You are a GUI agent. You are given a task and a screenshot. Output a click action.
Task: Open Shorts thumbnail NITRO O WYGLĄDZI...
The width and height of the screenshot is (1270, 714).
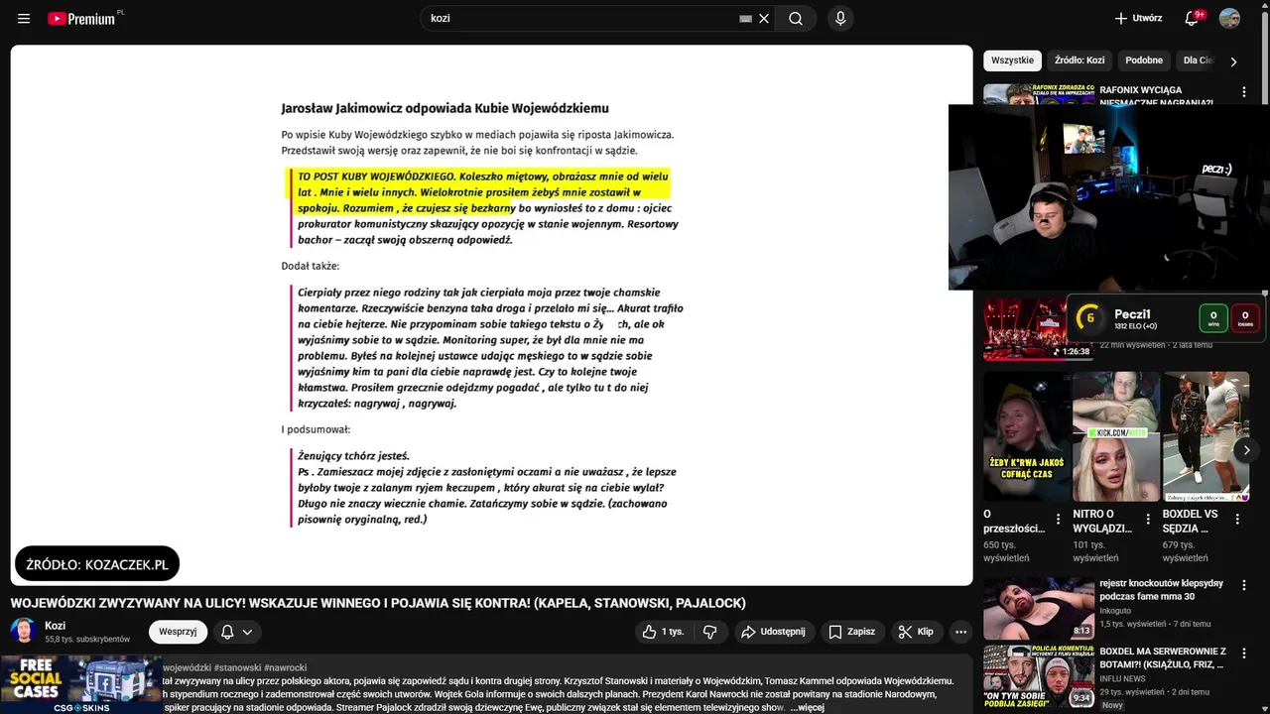(1116, 436)
